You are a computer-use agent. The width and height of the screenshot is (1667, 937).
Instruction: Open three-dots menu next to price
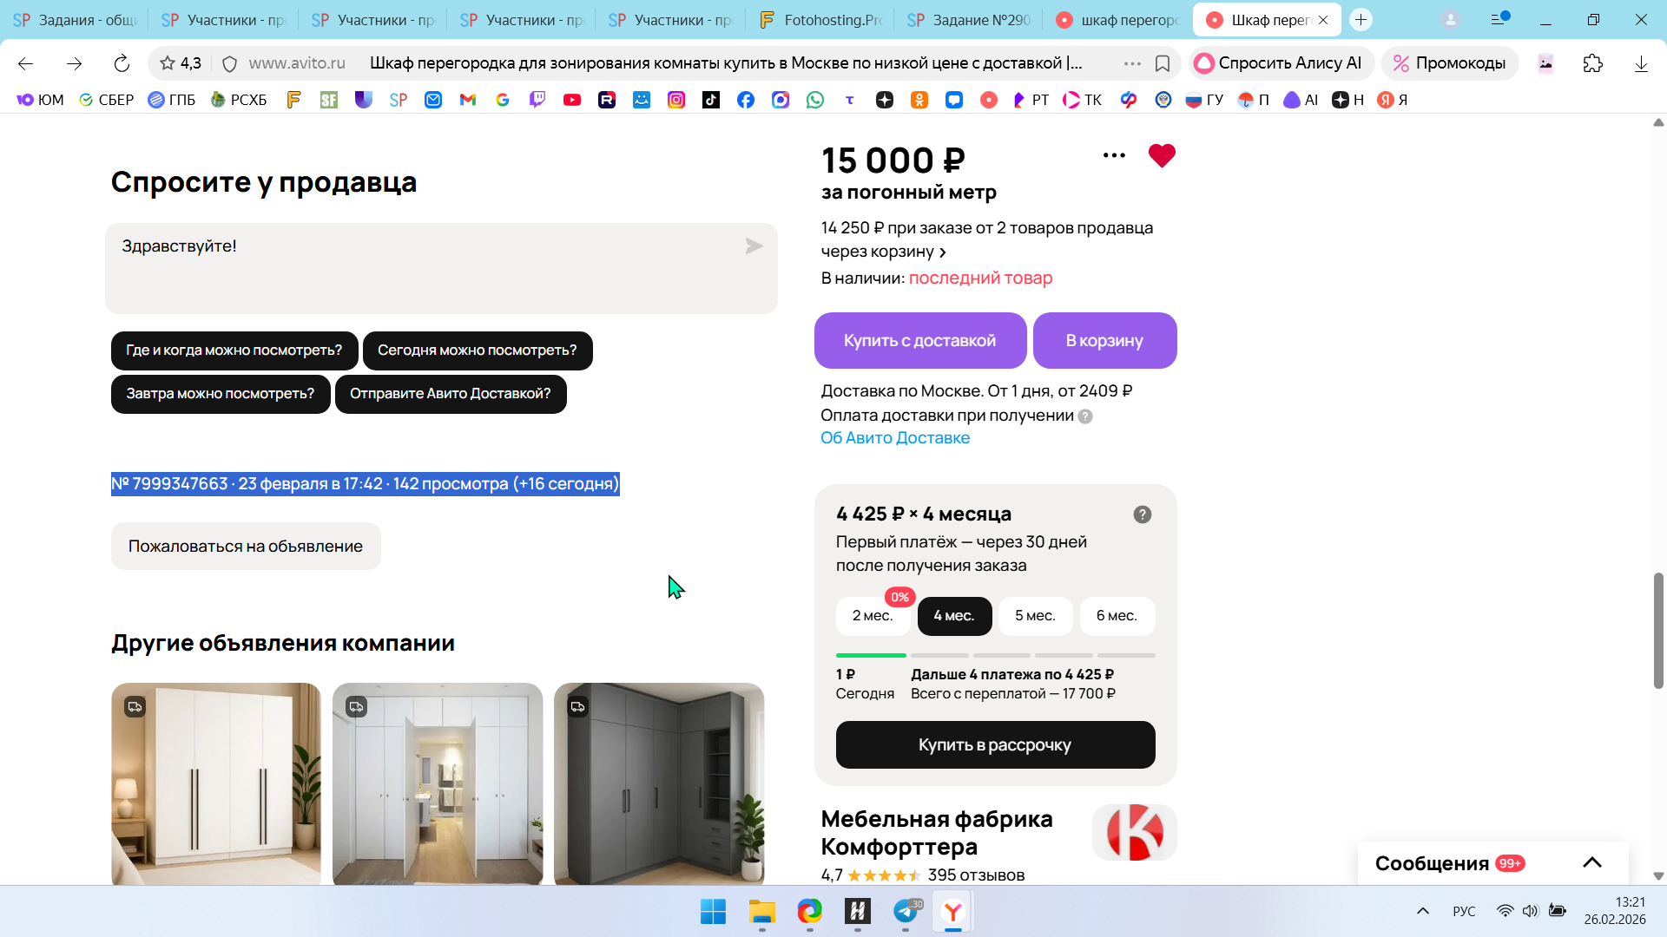coord(1114,156)
